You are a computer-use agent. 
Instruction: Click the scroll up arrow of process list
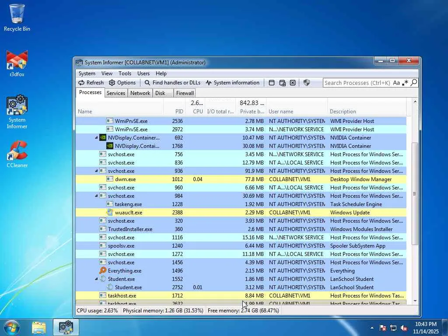click(415, 101)
